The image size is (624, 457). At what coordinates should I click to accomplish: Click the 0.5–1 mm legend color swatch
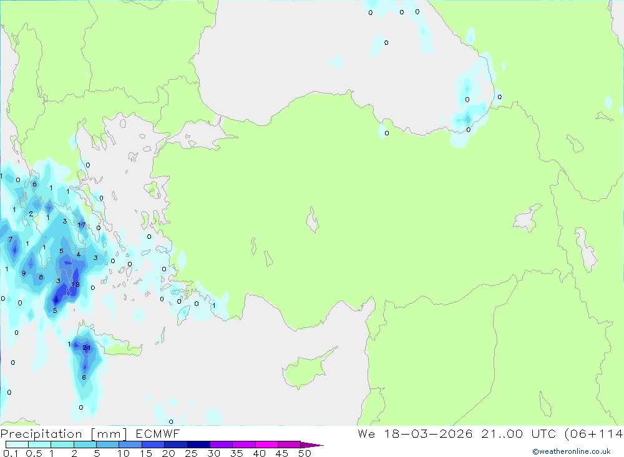pos(39,445)
